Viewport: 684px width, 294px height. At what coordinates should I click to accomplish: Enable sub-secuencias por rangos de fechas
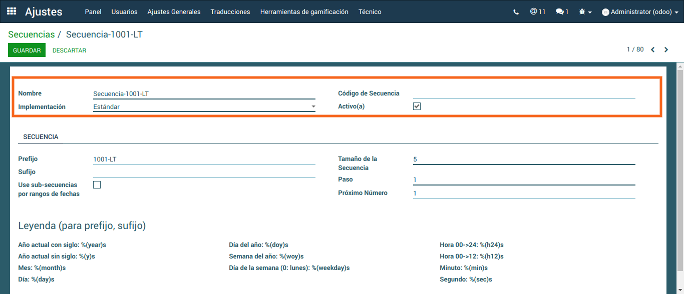pyautogui.click(x=97, y=185)
